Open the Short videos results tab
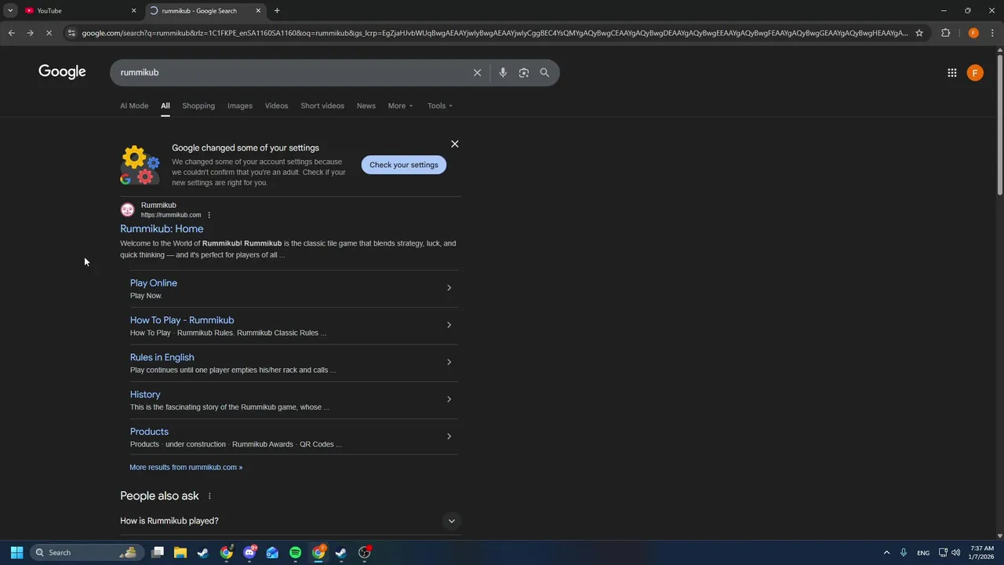 point(322,106)
